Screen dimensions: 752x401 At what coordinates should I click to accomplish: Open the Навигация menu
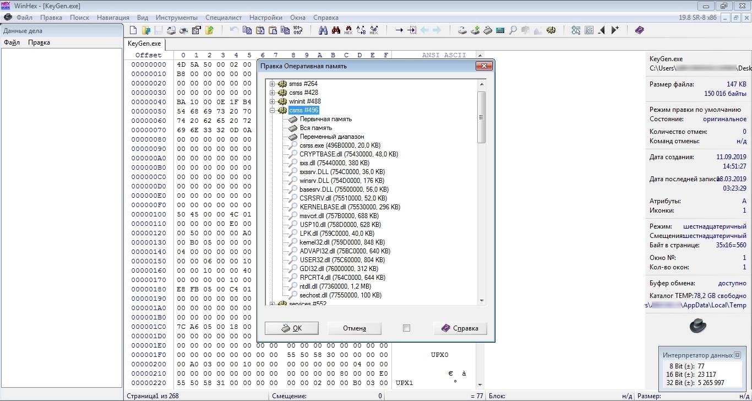point(113,18)
